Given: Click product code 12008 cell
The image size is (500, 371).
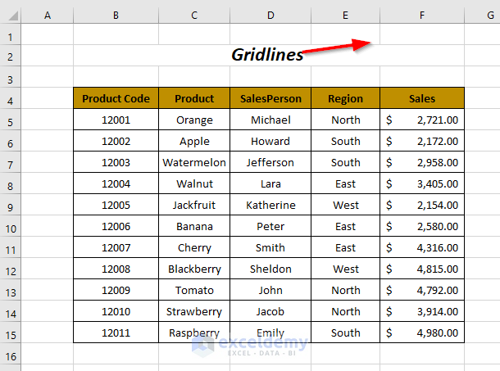Looking at the screenshot, I should point(116,269).
